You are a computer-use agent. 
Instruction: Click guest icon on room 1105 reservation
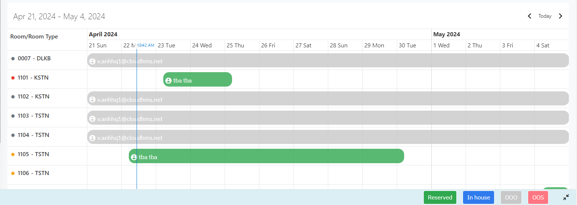point(134,157)
